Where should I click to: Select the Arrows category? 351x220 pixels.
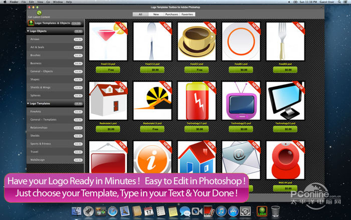tap(55, 39)
